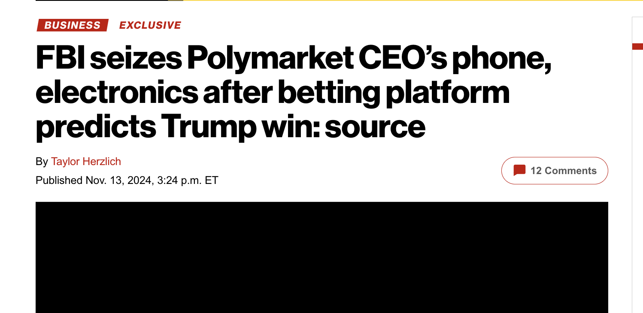Click the word source ending the headline
643x313 pixels.
[x=375, y=126]
